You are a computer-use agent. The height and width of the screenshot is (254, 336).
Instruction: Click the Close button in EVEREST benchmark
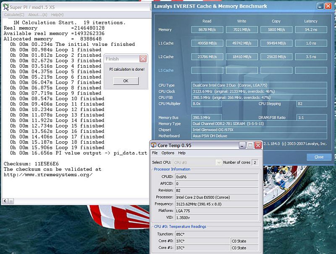click(319, 157)
